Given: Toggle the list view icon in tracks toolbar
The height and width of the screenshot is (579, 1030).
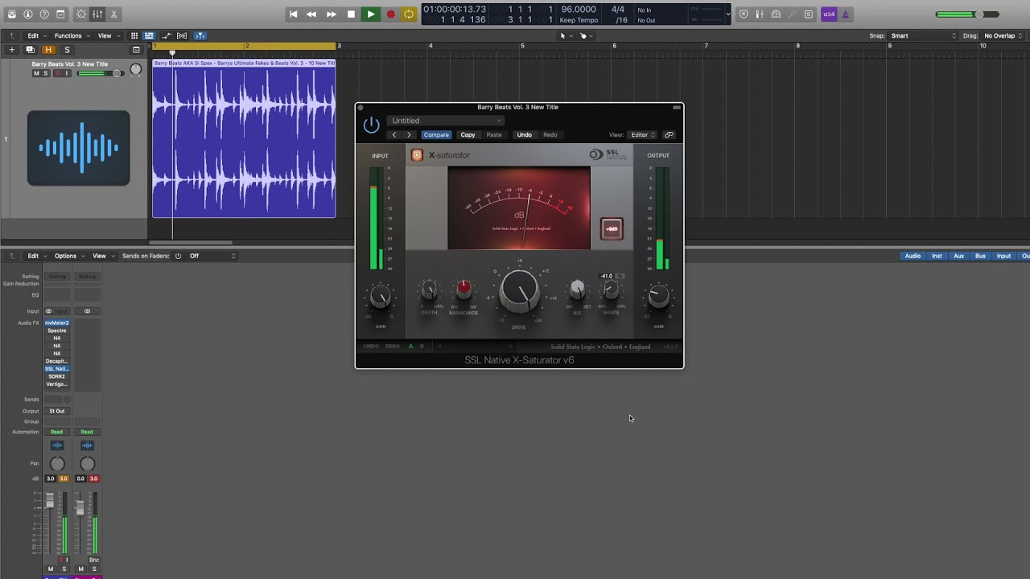Looking at the screenshot, I should (149, 35).
